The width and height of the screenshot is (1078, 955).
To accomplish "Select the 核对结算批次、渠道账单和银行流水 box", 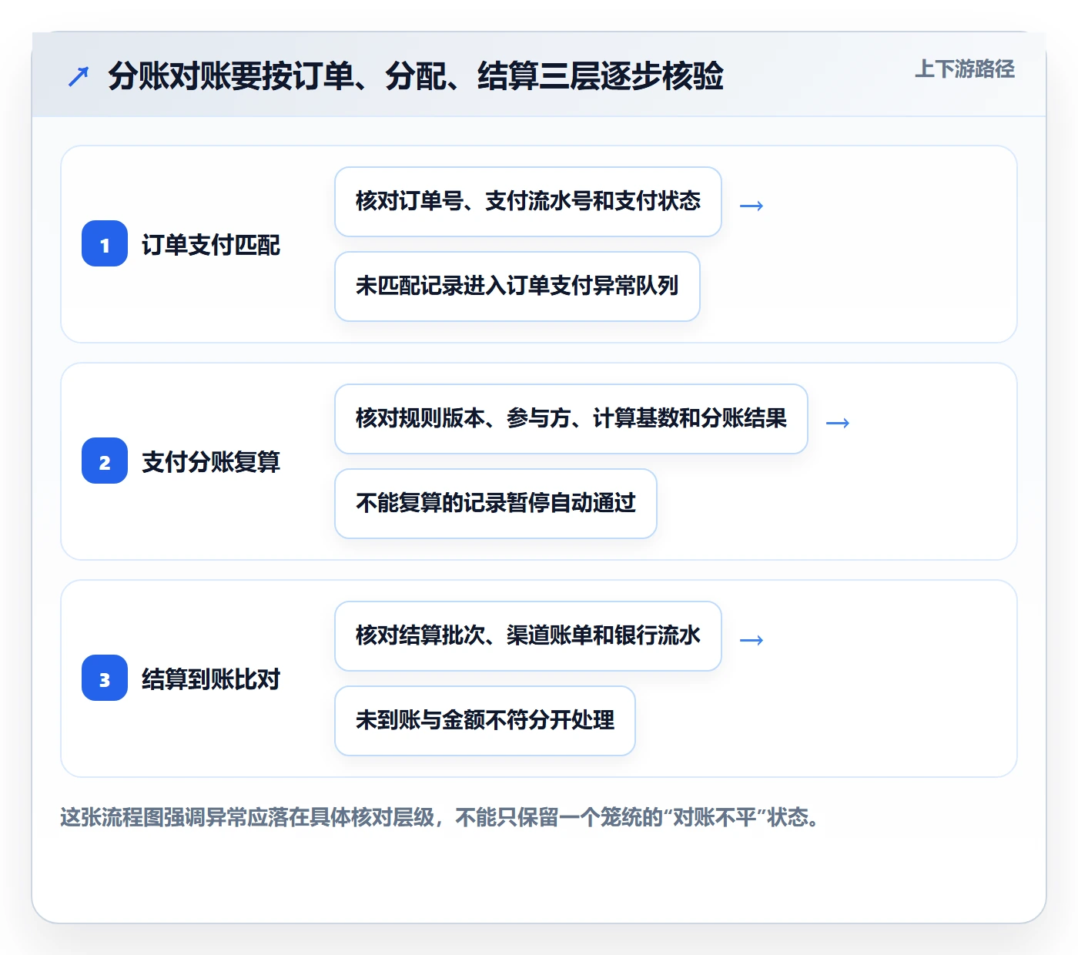I will (x=528, y=636).
